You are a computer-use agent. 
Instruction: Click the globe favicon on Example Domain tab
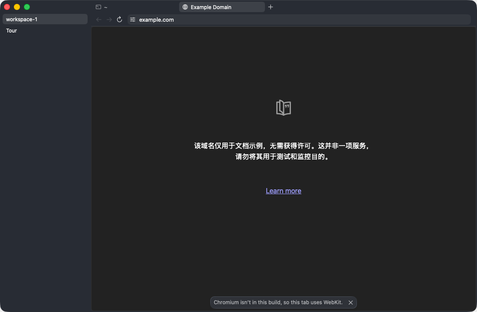[x=185, y=7]
